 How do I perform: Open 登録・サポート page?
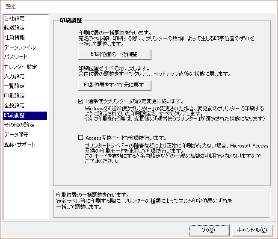coord(20,145)
